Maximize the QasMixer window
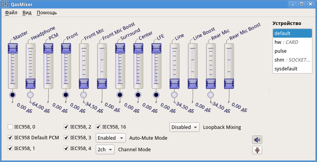317x162 pixels. point(302,4)
